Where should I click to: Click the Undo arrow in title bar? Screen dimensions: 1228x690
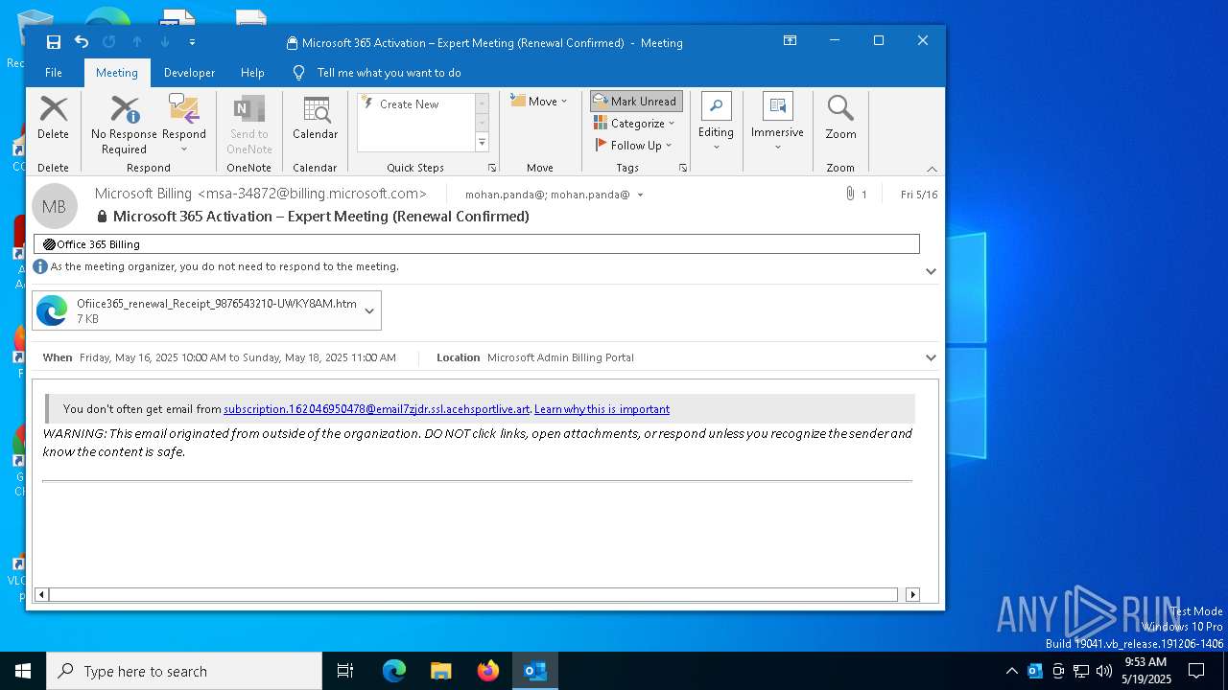click(x=82, y=42)
